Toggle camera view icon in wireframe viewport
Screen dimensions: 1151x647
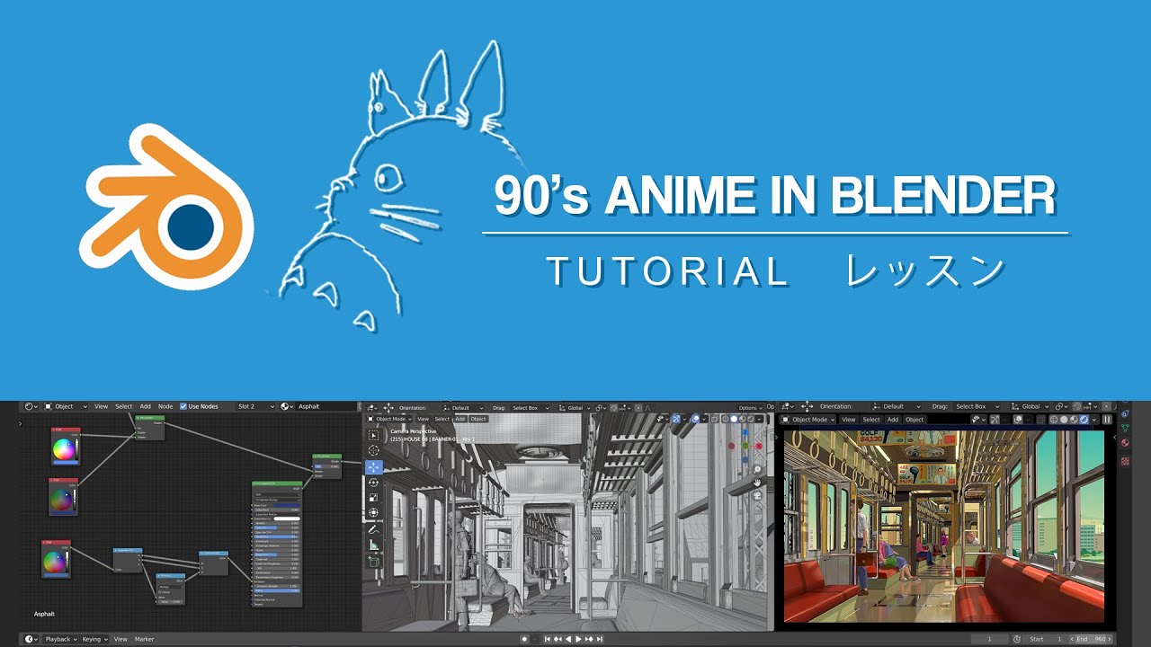pos(757,495)
